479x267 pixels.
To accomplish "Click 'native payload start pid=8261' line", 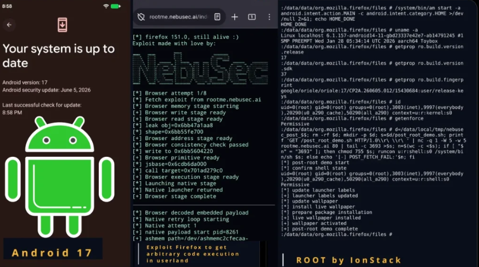I will click(x=186, y=232).
